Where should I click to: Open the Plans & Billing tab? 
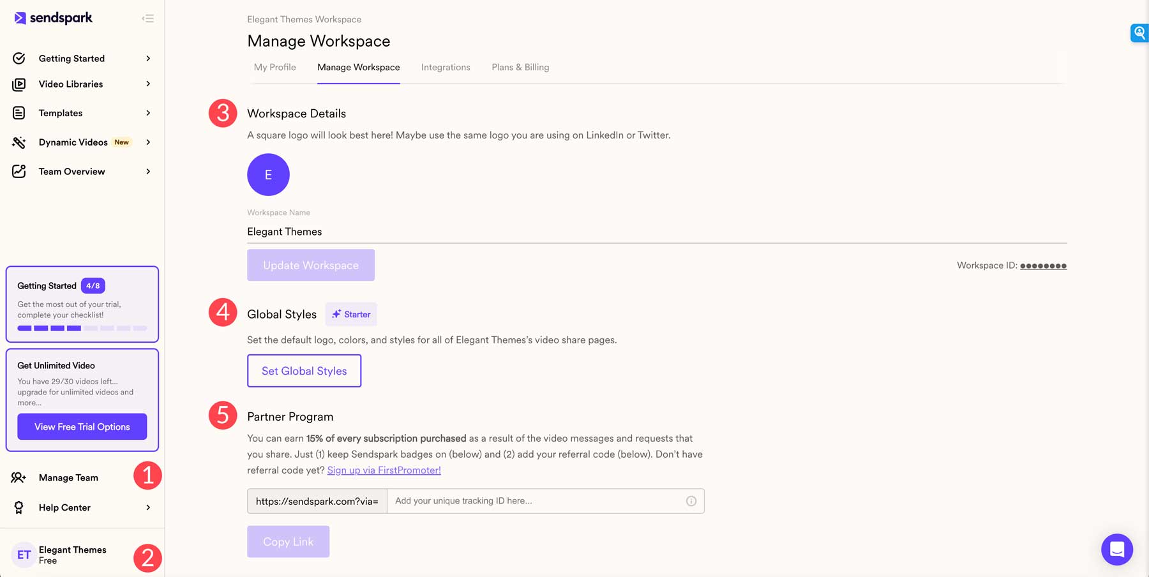(x=520, y=67)
